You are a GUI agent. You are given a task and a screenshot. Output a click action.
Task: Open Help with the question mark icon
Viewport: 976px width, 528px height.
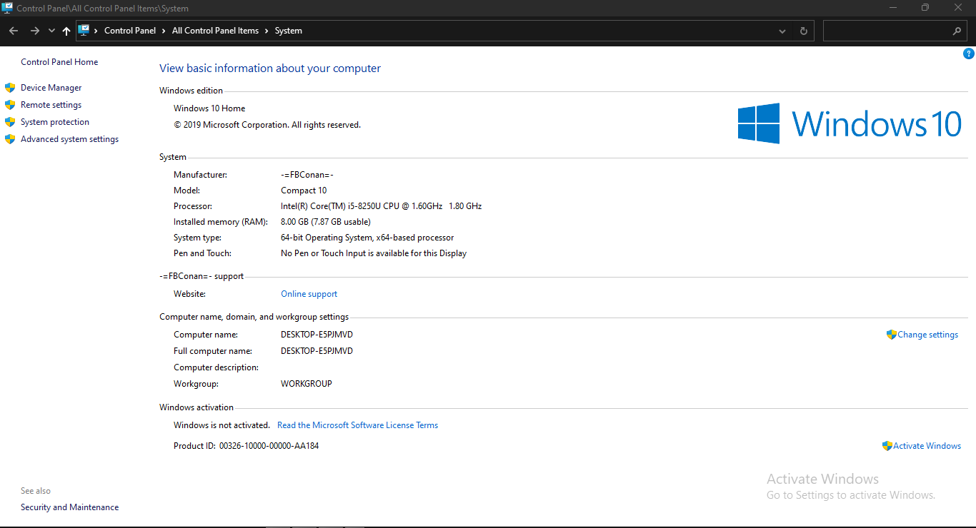969,54
